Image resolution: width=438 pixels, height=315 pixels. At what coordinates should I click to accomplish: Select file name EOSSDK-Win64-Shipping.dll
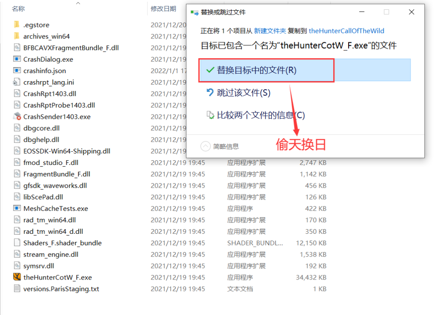point(67,151)
